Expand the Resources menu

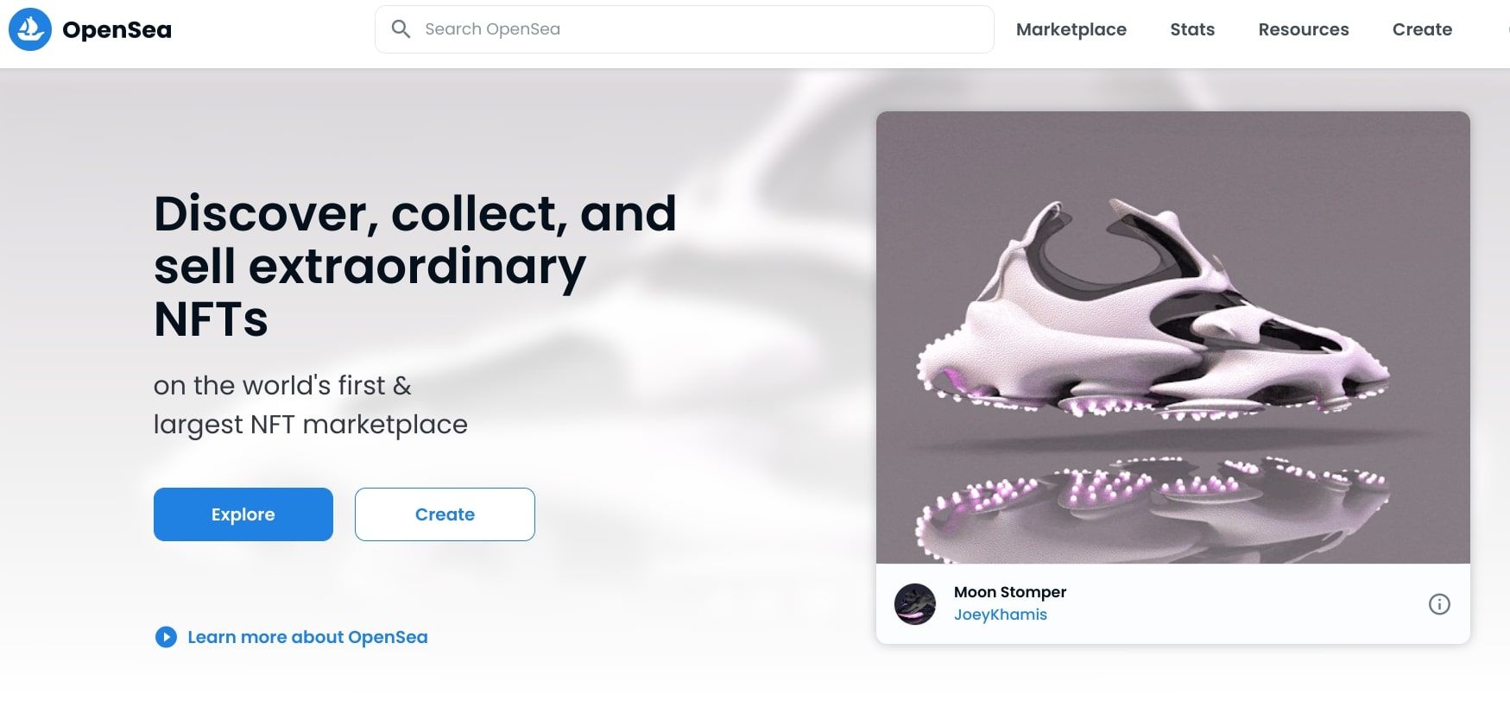(1303, 29)
